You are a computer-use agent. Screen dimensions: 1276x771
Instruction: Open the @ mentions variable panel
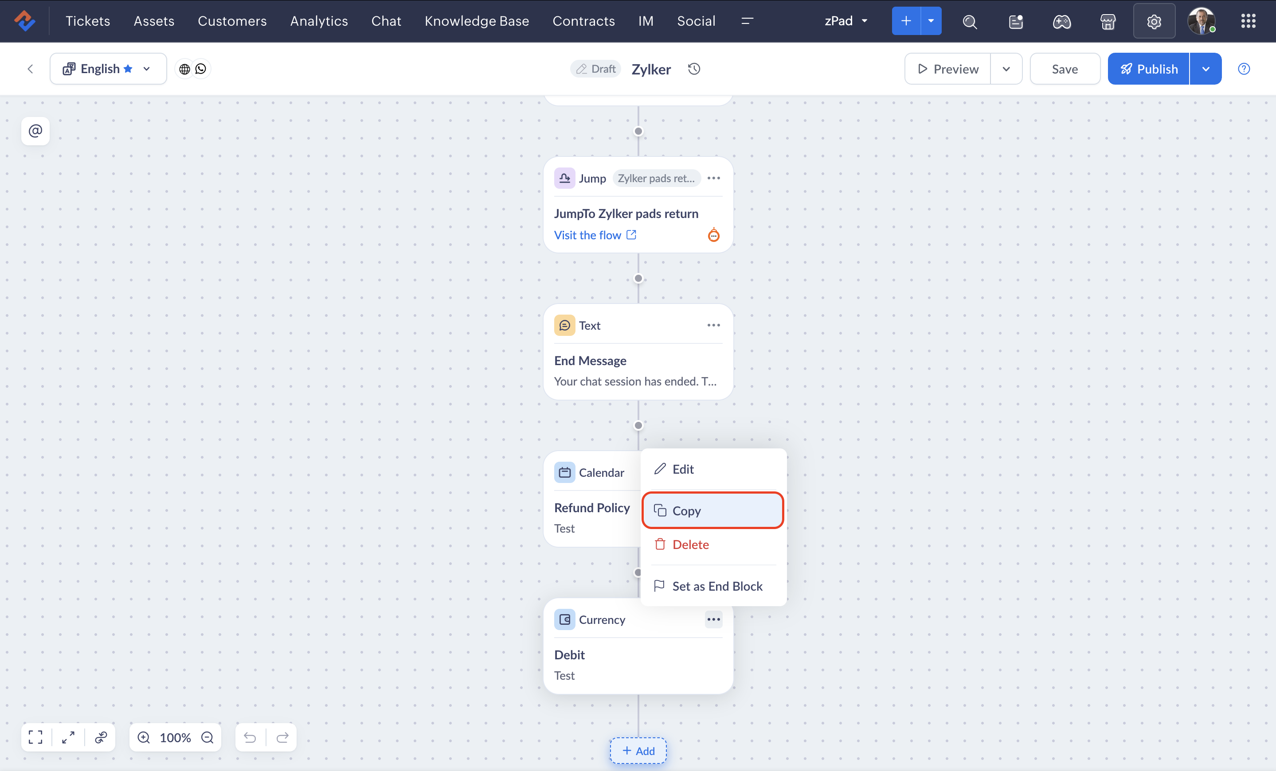point(35,131)
